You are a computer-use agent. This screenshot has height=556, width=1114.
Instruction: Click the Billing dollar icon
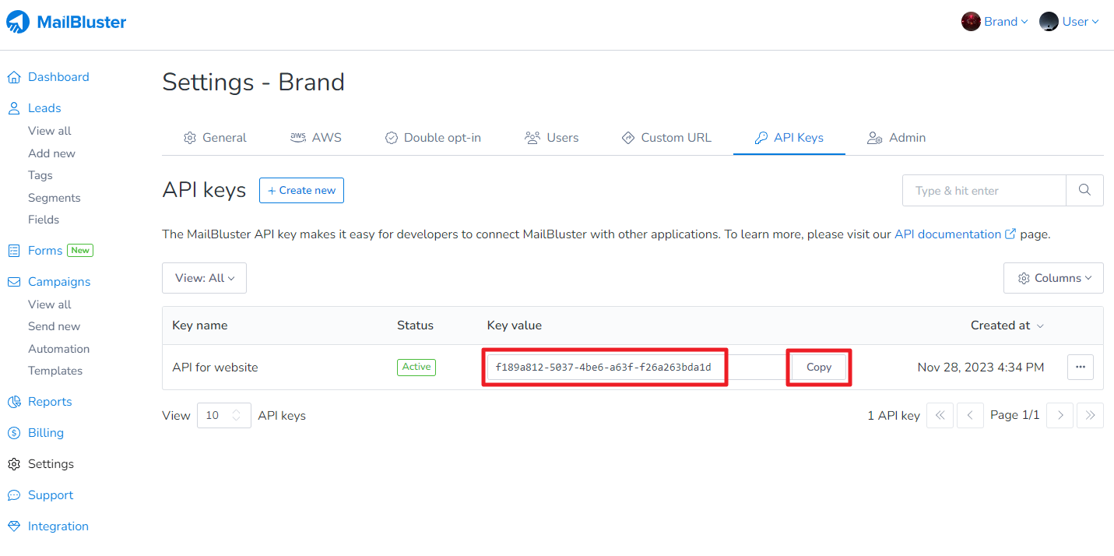pyautogui.click(x=14, y=433)
